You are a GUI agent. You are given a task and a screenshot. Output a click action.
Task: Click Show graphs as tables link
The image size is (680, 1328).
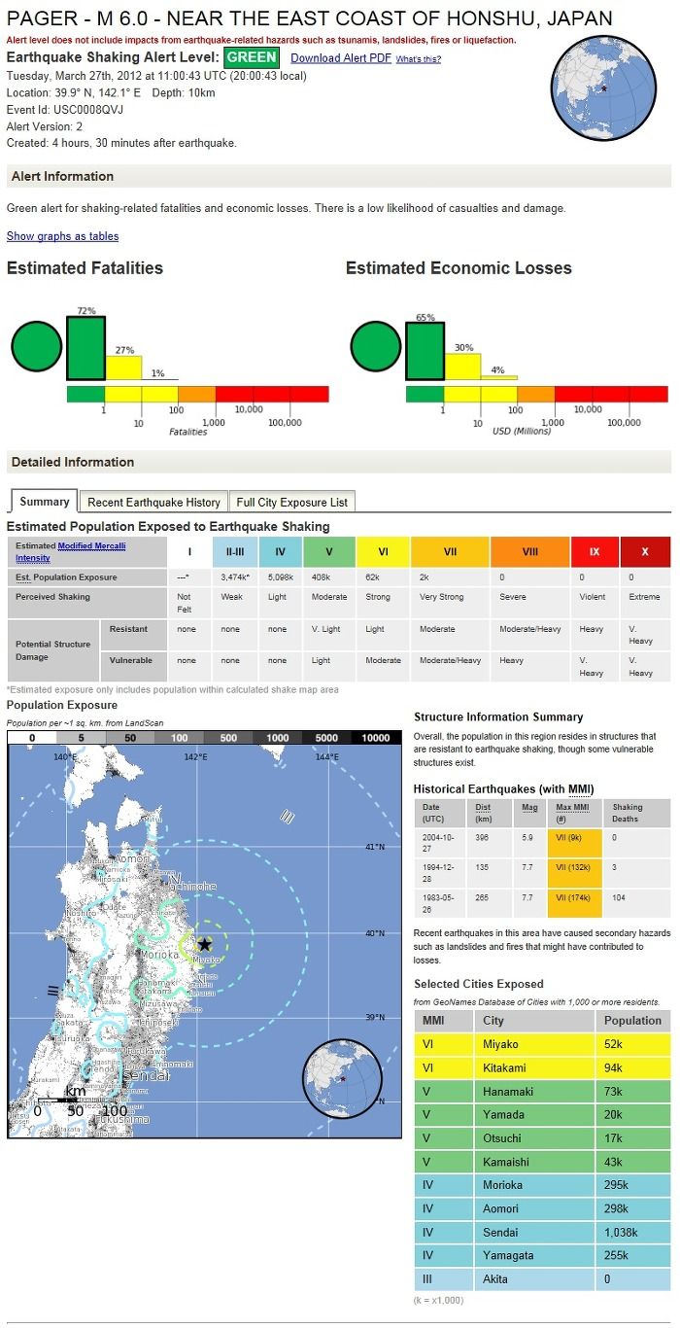[x=63, y=236]
